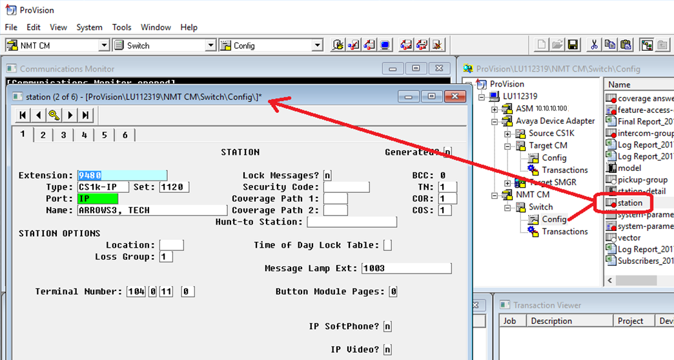
Task: Click the Save floppy disk icon
Action: point(573,45)
